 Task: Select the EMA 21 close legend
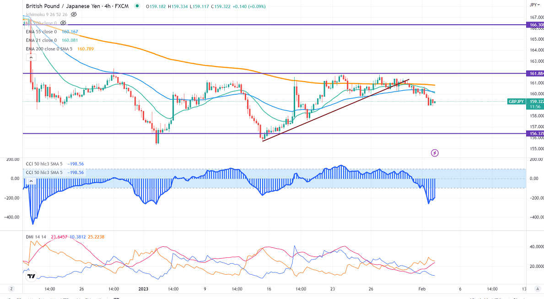[x=41, y=40]
